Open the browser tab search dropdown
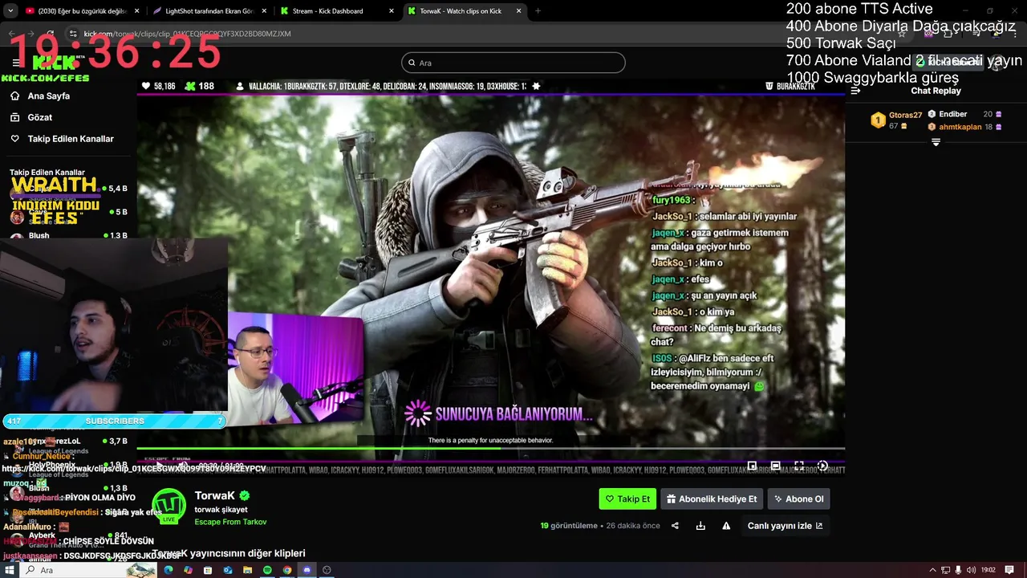Viewport: 1027px width, 578px height. coord(11,11)
